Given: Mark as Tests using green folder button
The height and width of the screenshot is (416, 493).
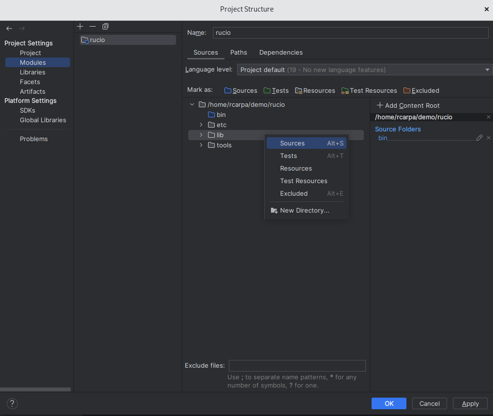Looking at the screenshot, I should 276,90.
